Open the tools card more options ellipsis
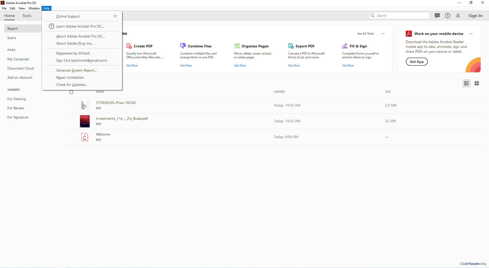Image resolution: width=489 pixels, height=268 pixels. (383, 34)
